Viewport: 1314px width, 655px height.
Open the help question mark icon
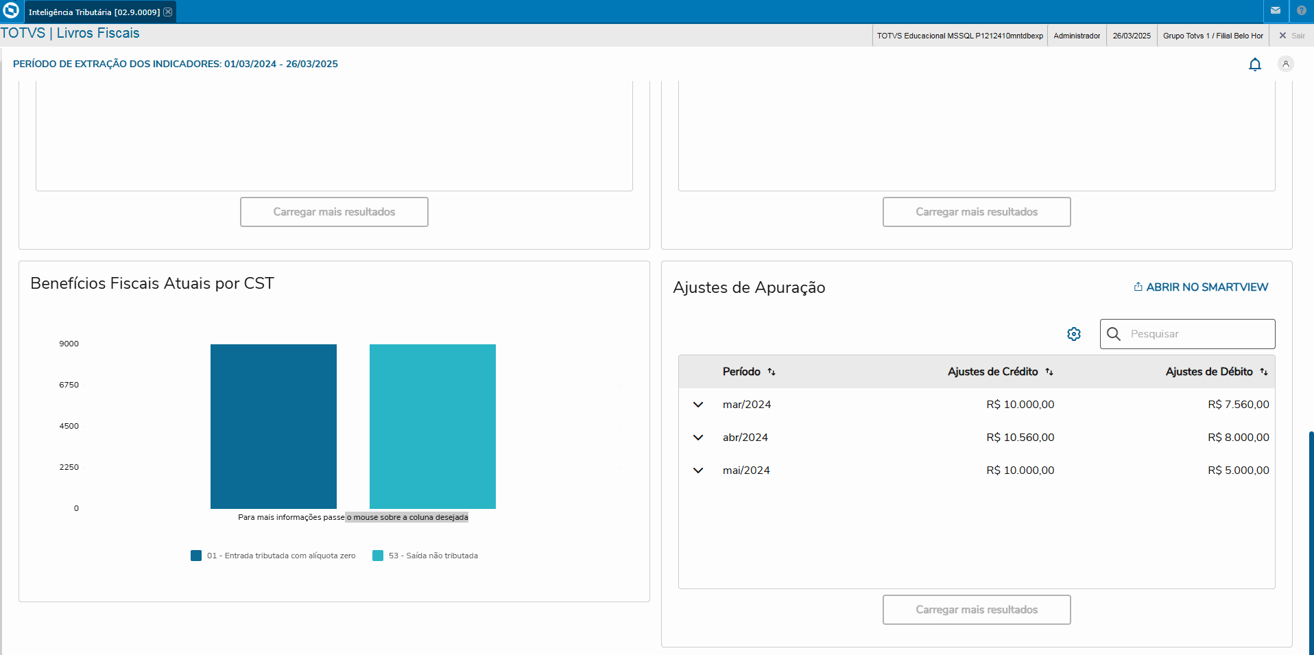click(x=1302, y=11)
